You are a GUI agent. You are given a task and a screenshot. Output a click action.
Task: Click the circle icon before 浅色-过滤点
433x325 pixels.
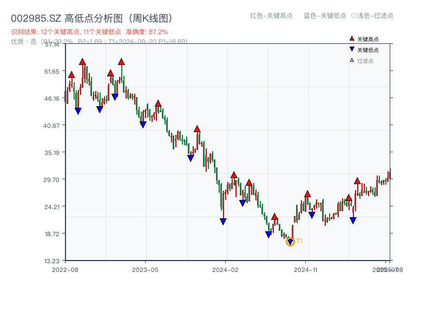click(354, 16)
